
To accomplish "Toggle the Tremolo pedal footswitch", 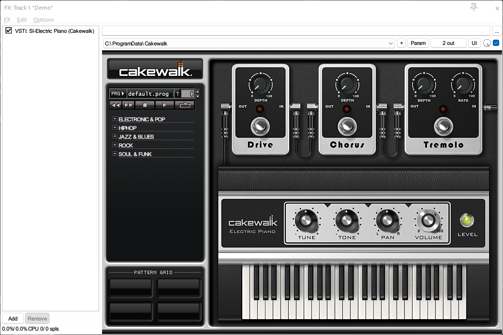I will point(444,126).
